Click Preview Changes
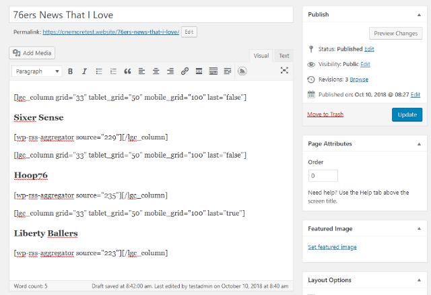This screenshot has width=431, height=295. coord(395,34)
